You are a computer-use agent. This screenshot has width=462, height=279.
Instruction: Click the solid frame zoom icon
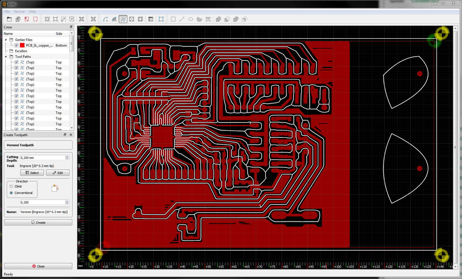(55, 19)
